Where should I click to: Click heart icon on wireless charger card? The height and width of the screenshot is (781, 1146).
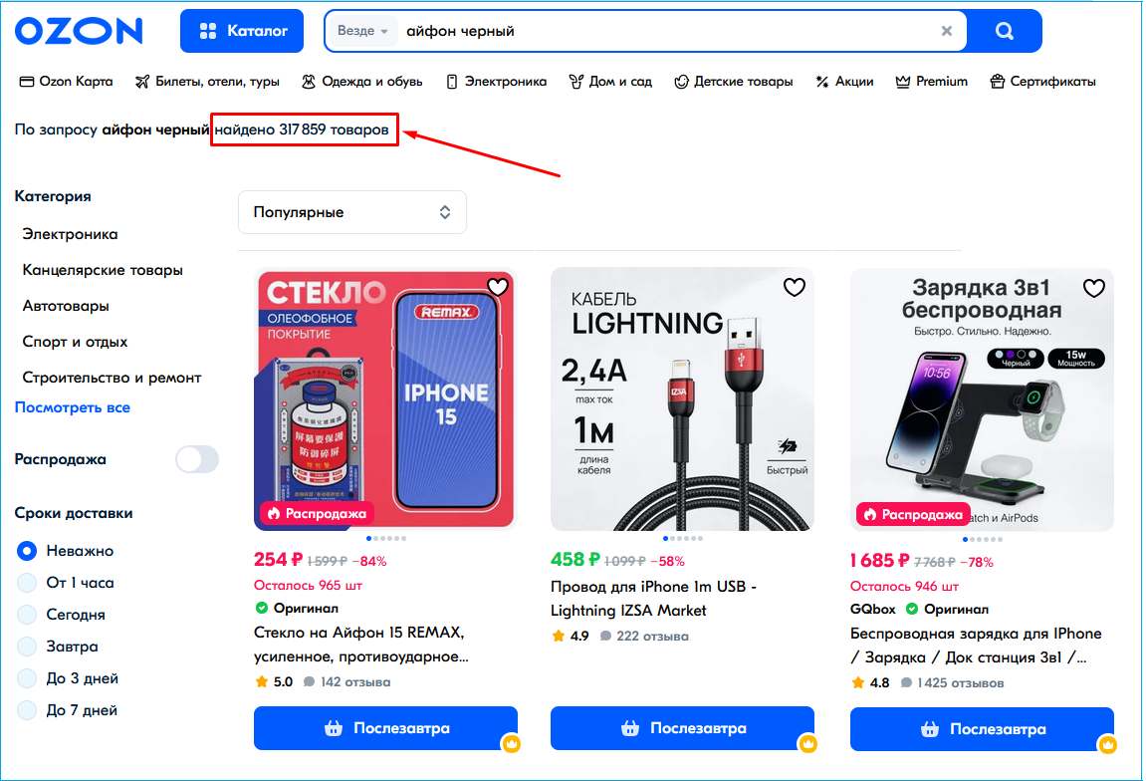(1093, 288)
